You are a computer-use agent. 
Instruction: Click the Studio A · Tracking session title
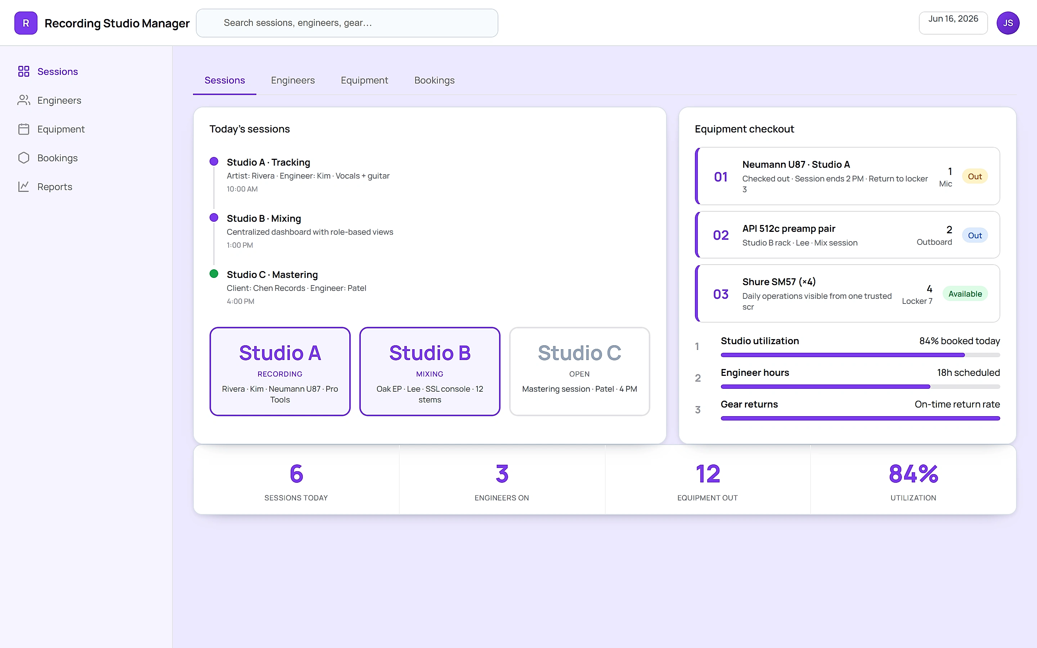[268, 162]
